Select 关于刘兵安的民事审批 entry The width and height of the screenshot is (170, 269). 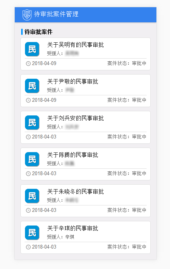[76, 118]
